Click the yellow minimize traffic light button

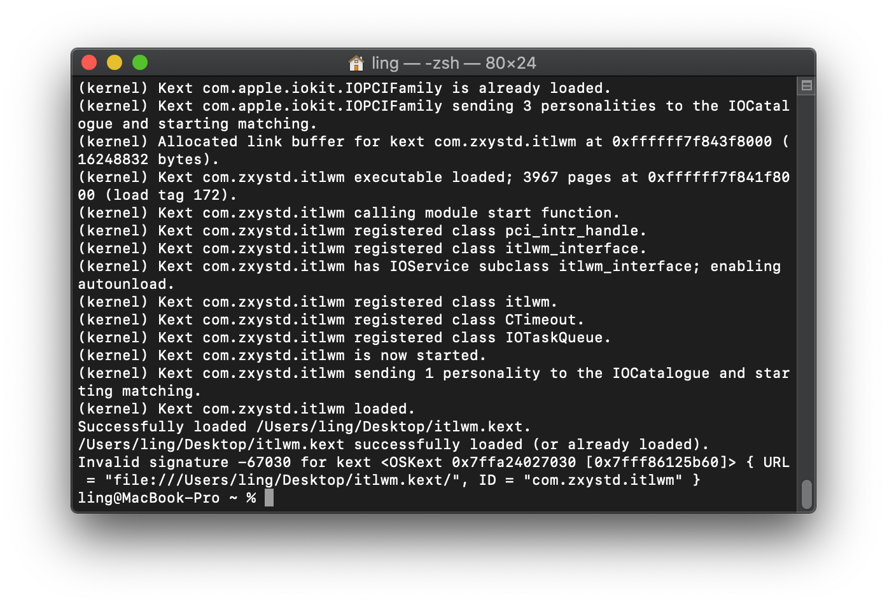115,62
